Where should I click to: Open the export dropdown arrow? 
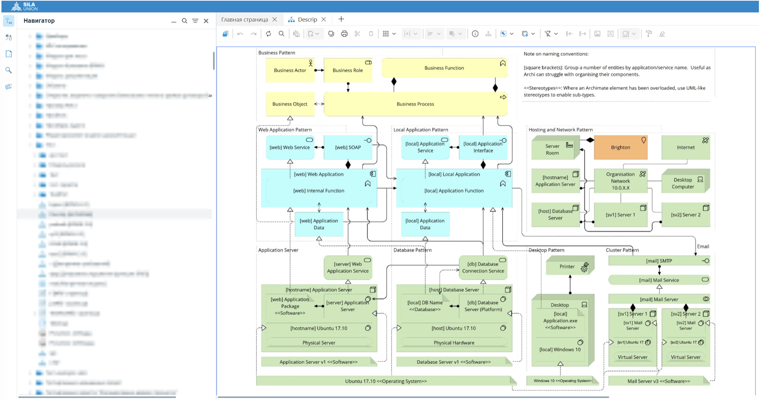[533, 34]
